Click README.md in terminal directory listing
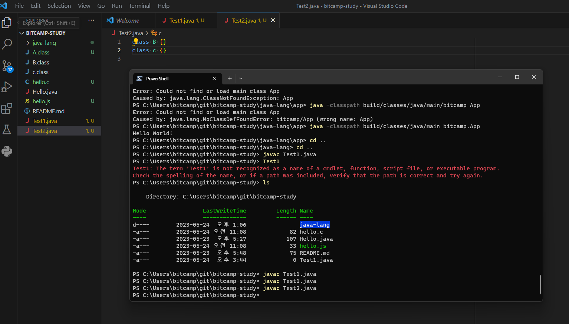Image resolution: width=569 pixels, height=324 pixels. pyautogui.click(x=315, y=253)
